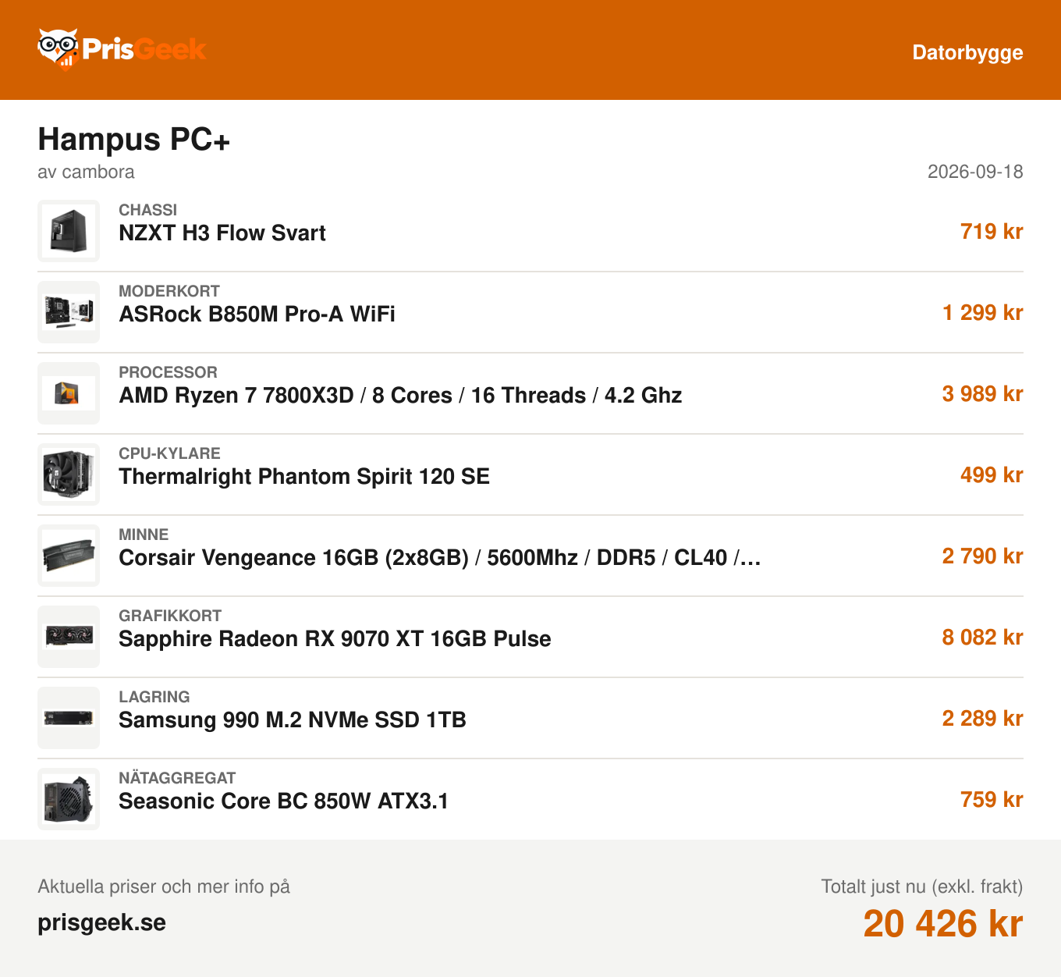The image size is (1061, 977).
Task: Click the 719 kr case price
Action: [x=992, y=231]
